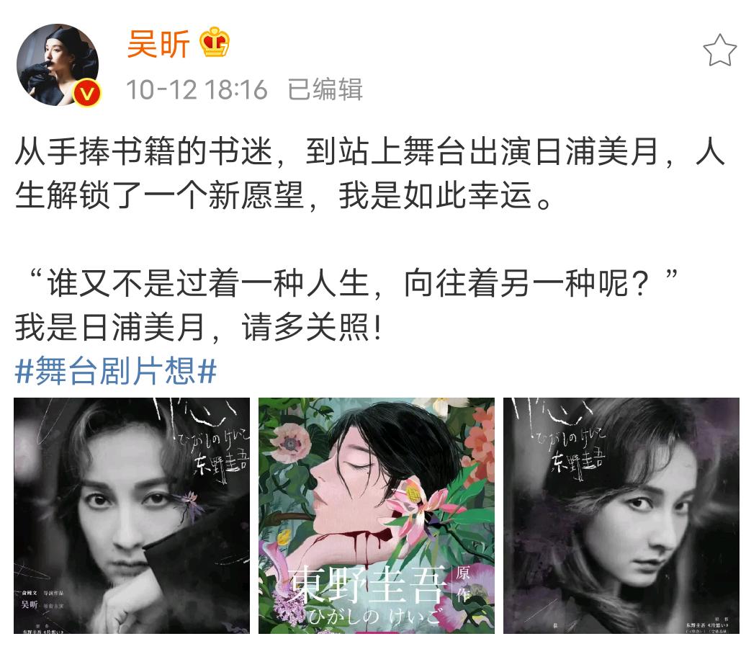
Task: Open the illustrated floral 東野圭吾 poster
Action: pos(377,516)
